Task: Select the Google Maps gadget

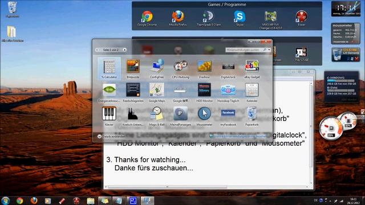Action: coord(157,93)
